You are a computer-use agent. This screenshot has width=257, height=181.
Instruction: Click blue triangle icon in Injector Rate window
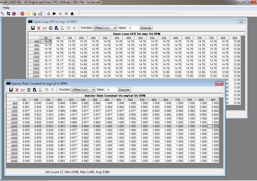(x=35, y=90)
